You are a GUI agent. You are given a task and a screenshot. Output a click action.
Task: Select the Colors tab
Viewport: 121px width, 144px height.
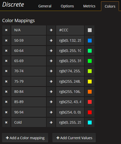[110, 6]
